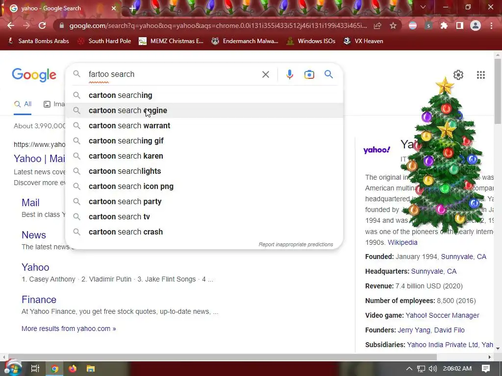Viewport: 502px width, 376px height.
Task: Open the Yahoo sitelink
Action: (35, 267)
